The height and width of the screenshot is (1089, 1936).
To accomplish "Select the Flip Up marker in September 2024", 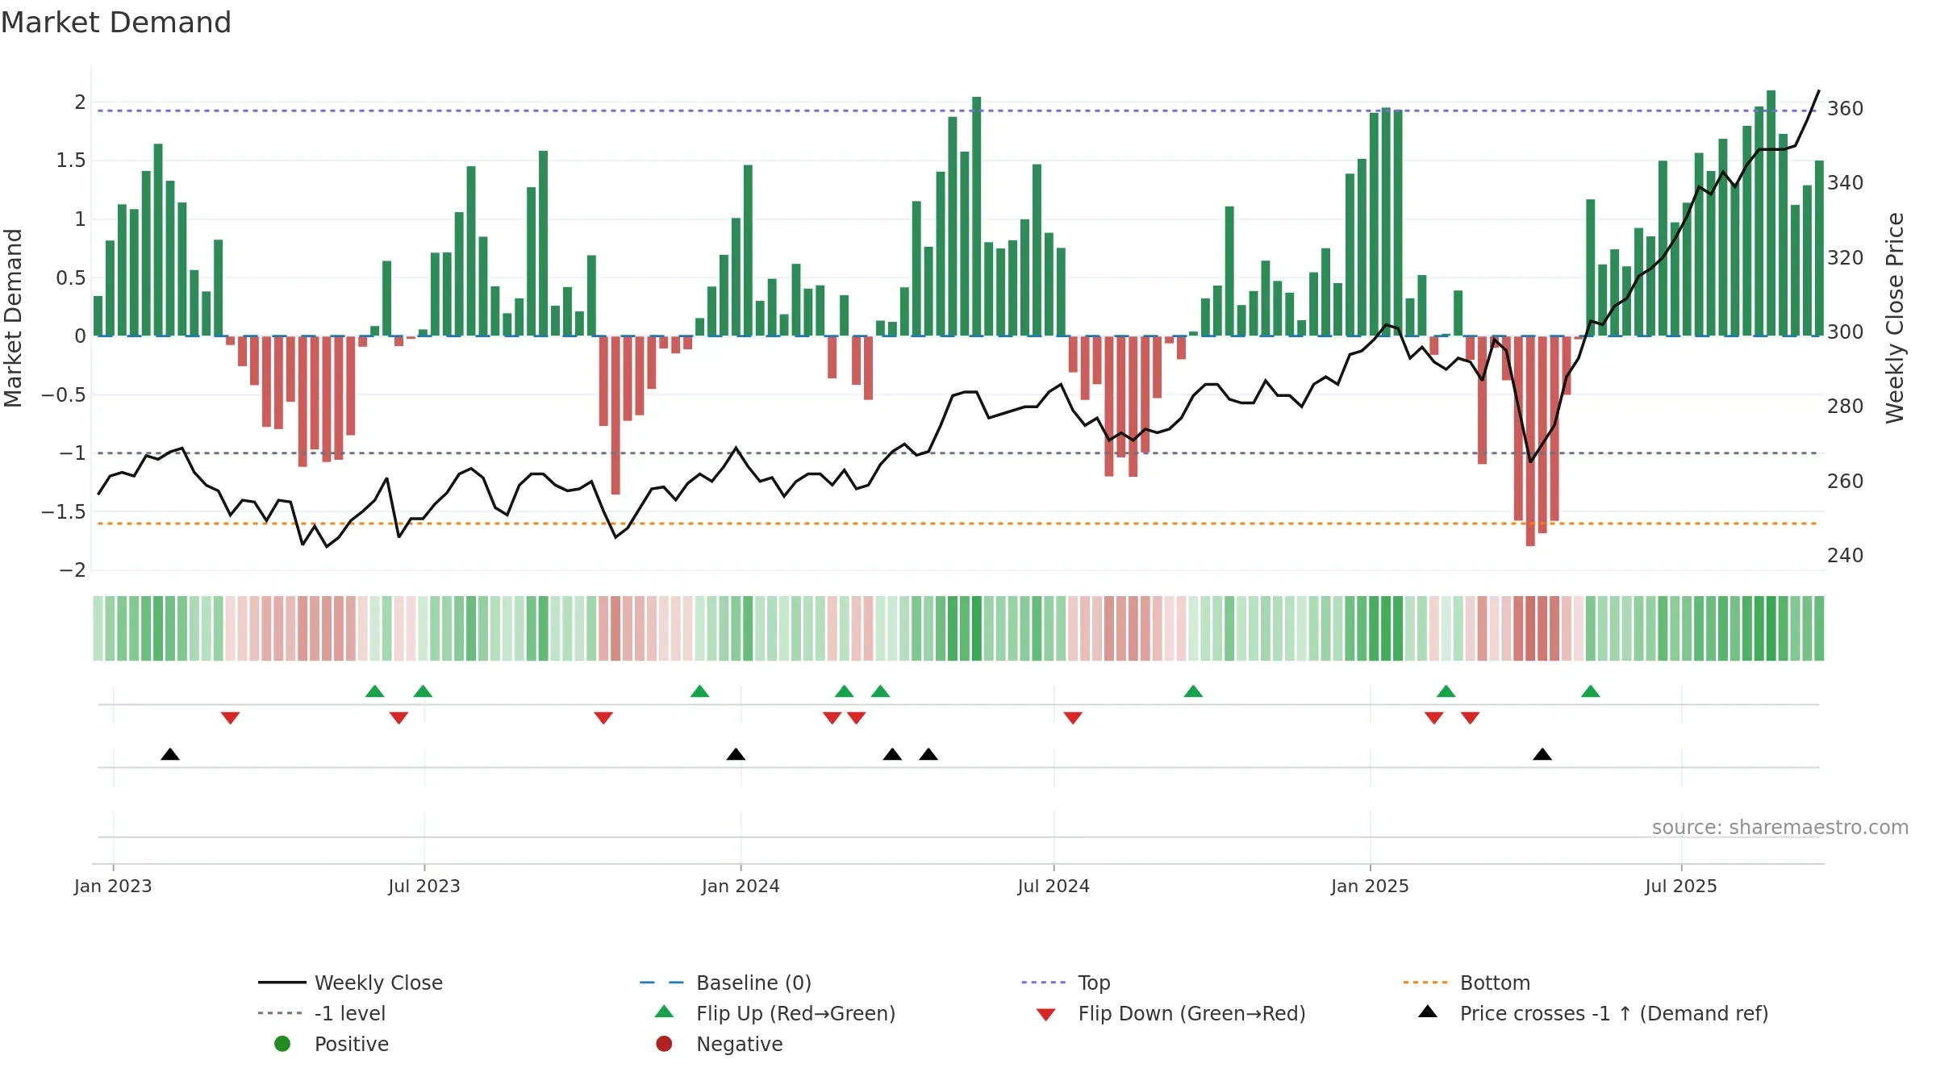I will tap(1193, 691).
